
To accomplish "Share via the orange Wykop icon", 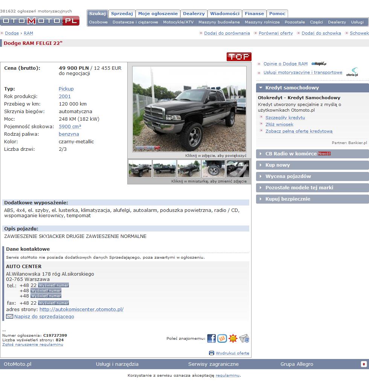I will point(222,338).
